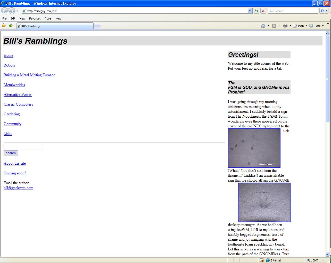
Task: Open the Tools menu in menu bar
Action: pyautogui.click(x=48, y=18)
